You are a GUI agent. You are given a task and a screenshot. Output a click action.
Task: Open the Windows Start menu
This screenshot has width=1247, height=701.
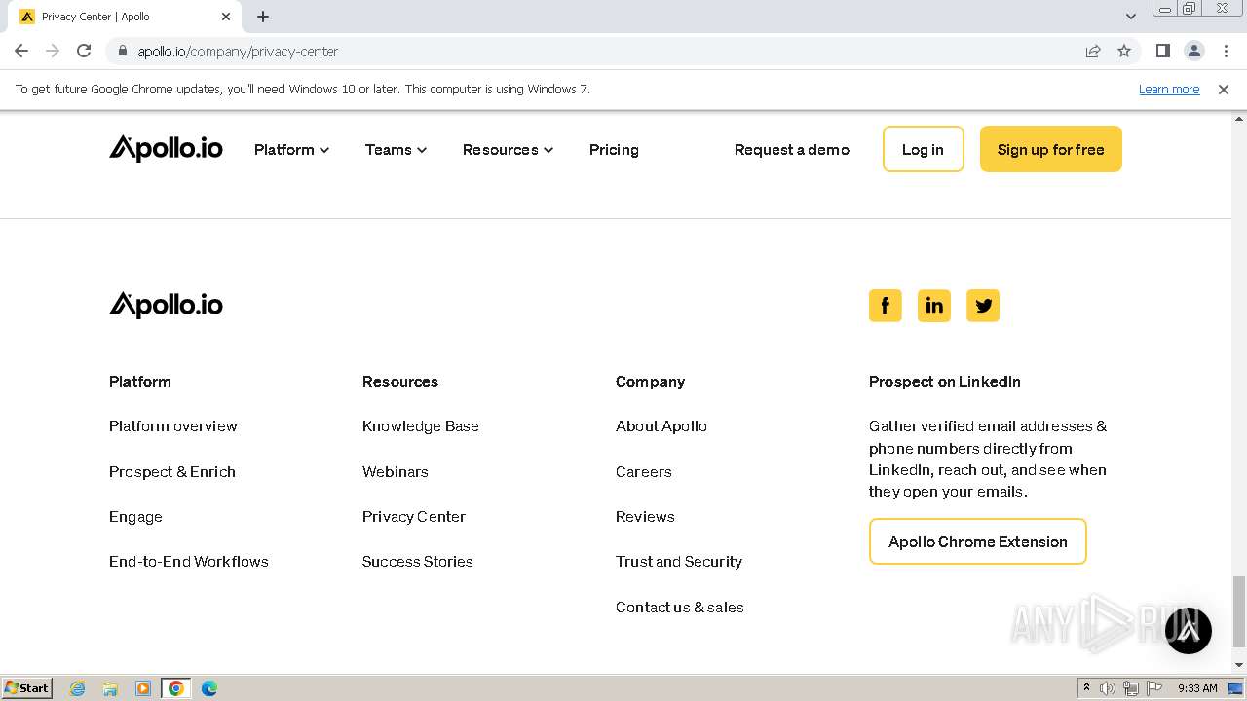click(27, 688)
